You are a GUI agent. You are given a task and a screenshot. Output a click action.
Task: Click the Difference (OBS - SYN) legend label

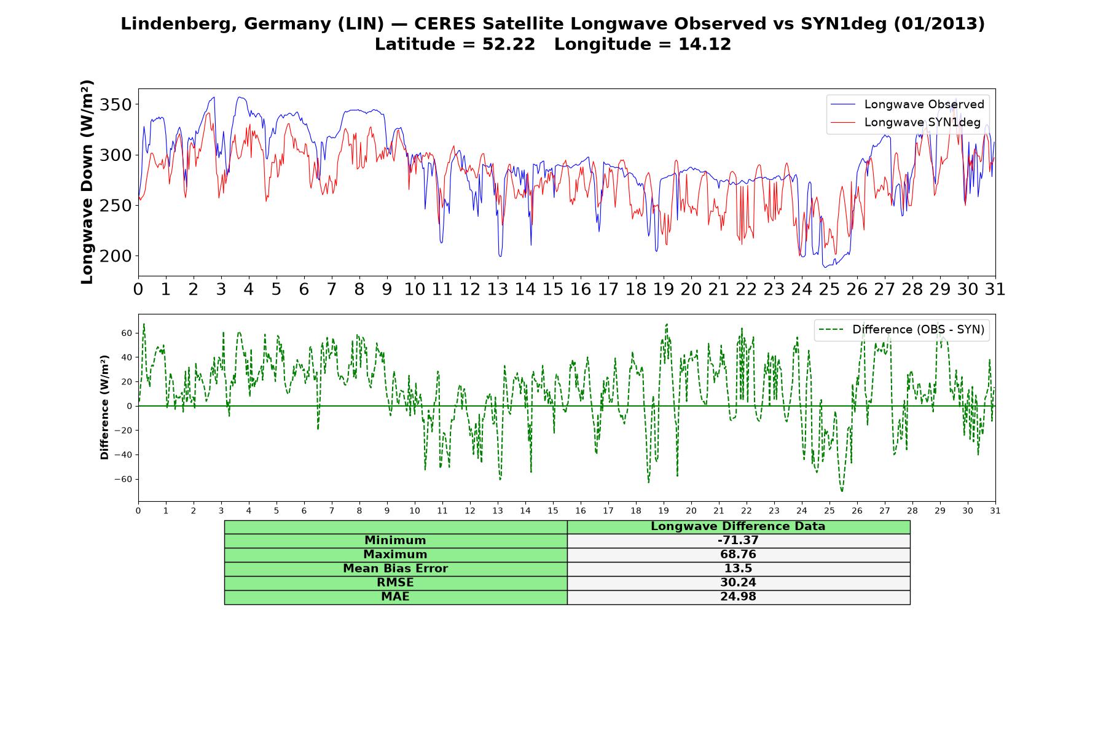(x=918, y=330)
